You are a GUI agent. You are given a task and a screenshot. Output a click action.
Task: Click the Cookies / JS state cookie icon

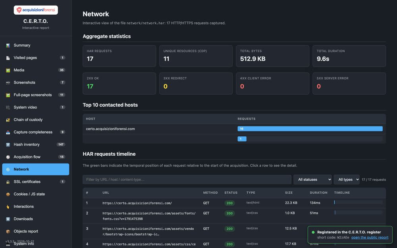[8, 194]
